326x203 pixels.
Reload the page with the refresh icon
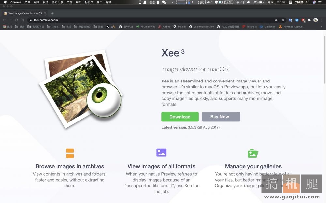pos(17,20)
